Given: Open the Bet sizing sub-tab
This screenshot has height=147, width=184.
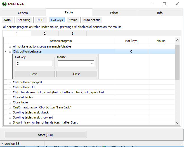Looking at the screenshot, I should click(x=24, y=20).
